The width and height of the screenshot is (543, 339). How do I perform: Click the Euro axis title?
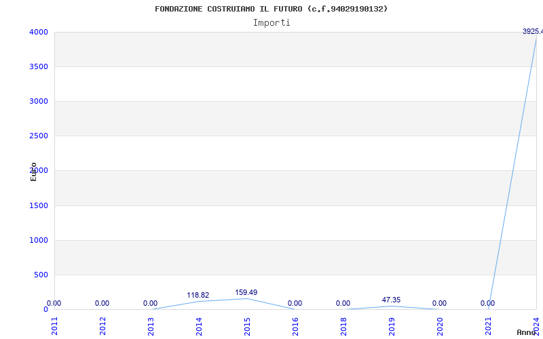click(33, 172)
